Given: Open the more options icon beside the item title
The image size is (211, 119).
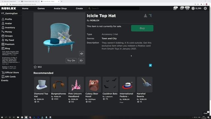Looking at the screenshot, I should coord(150,16).
